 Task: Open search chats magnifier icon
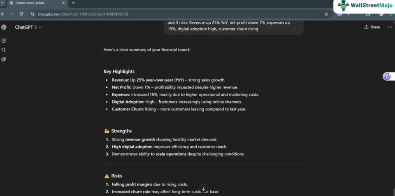click(4, 50)
